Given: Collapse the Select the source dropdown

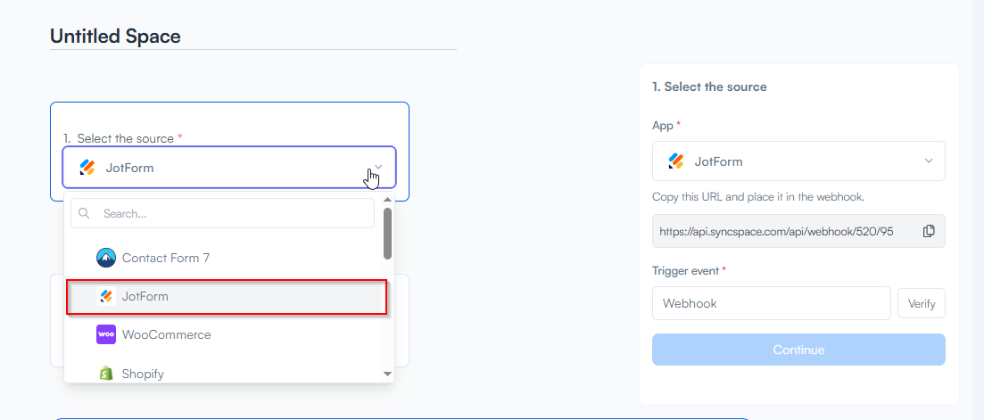Looking at the screenshot, I should pos(378,168).
